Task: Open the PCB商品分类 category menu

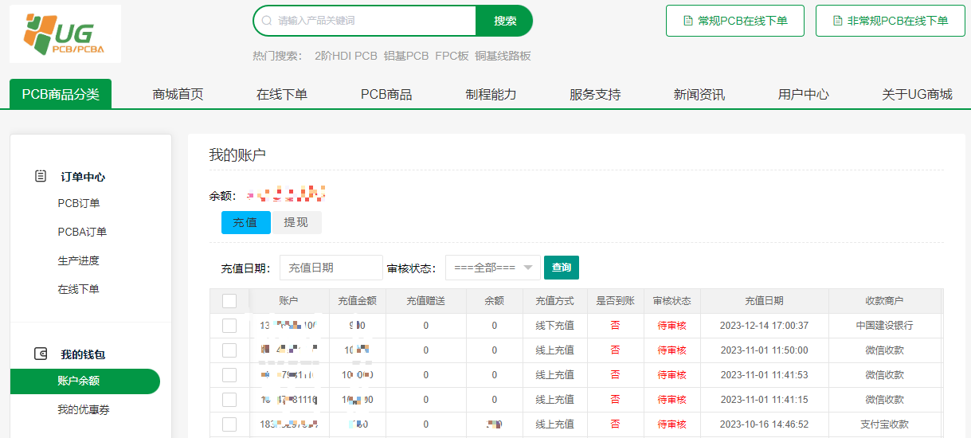Action: [x=61, y=94]
